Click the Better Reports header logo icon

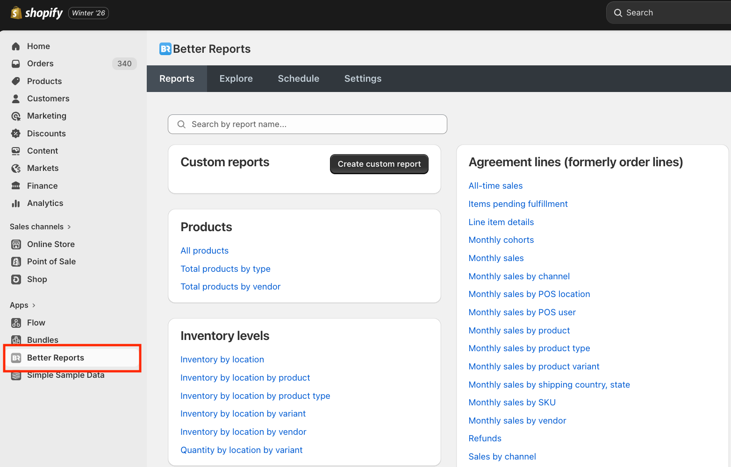[165, 49]
